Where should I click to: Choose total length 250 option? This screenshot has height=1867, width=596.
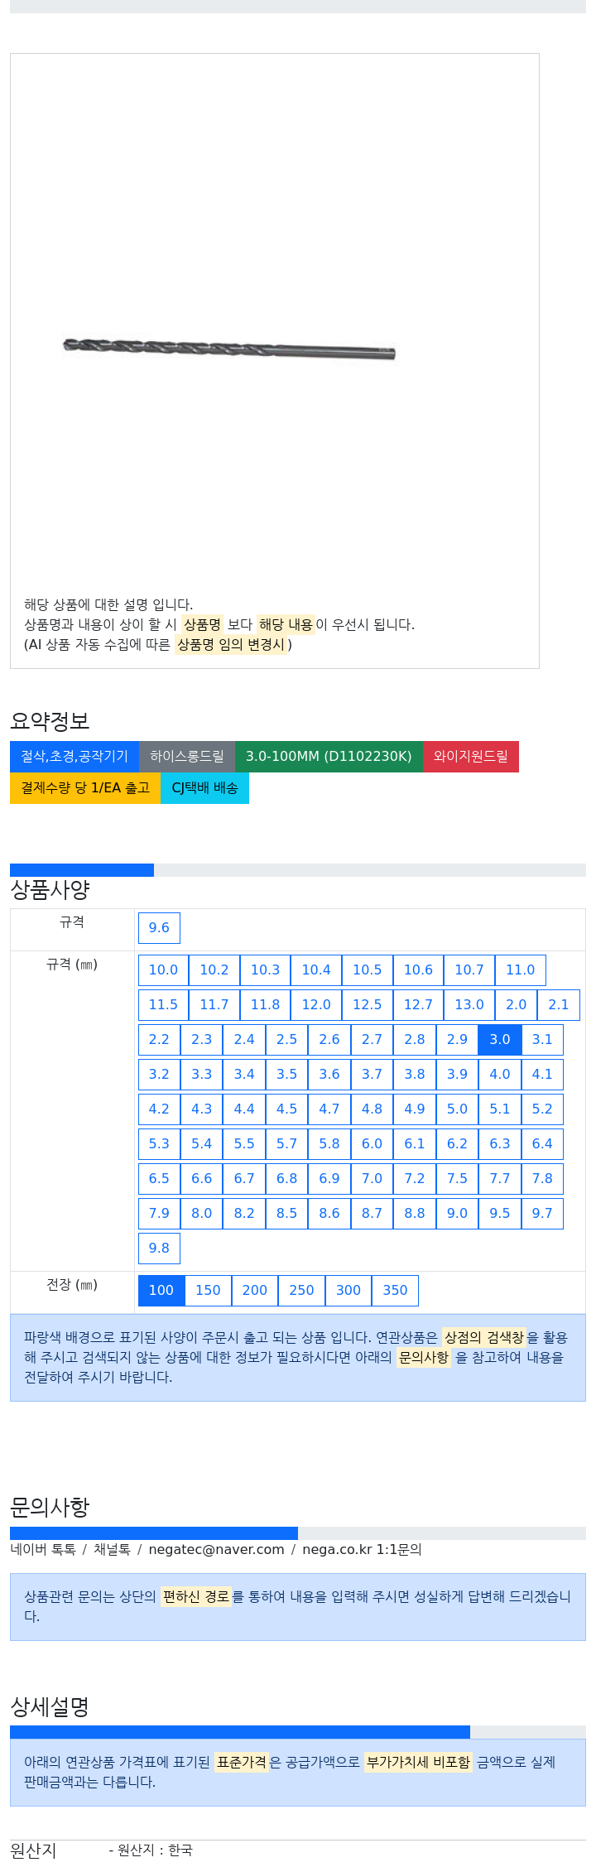tap(301, 1290)
